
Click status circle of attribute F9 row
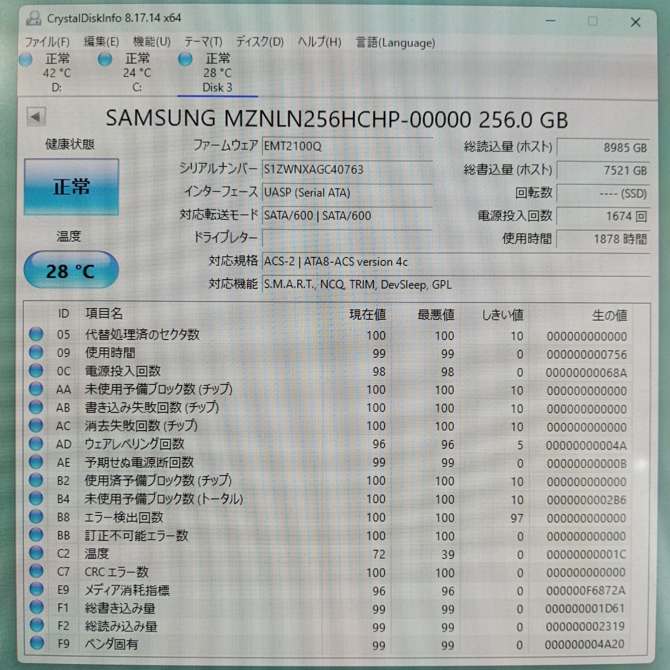(x=36, y=643)
